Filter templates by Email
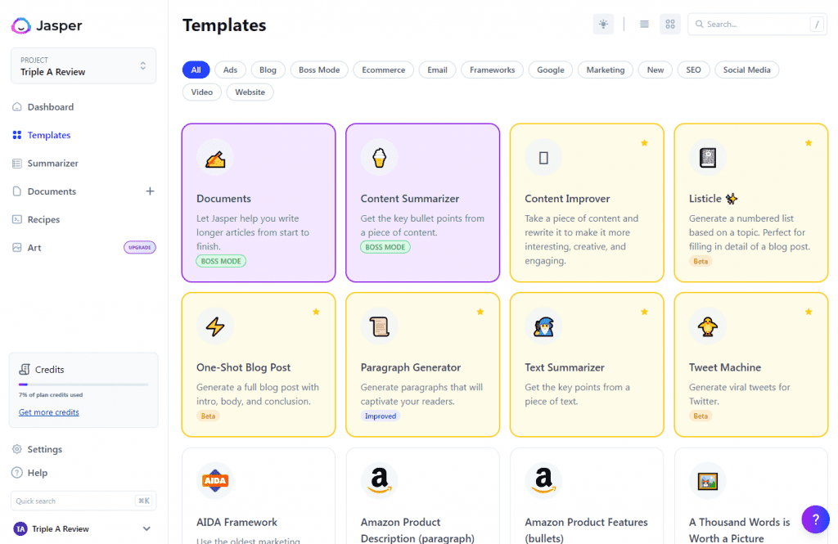838x544 pixels. (437, 70)
